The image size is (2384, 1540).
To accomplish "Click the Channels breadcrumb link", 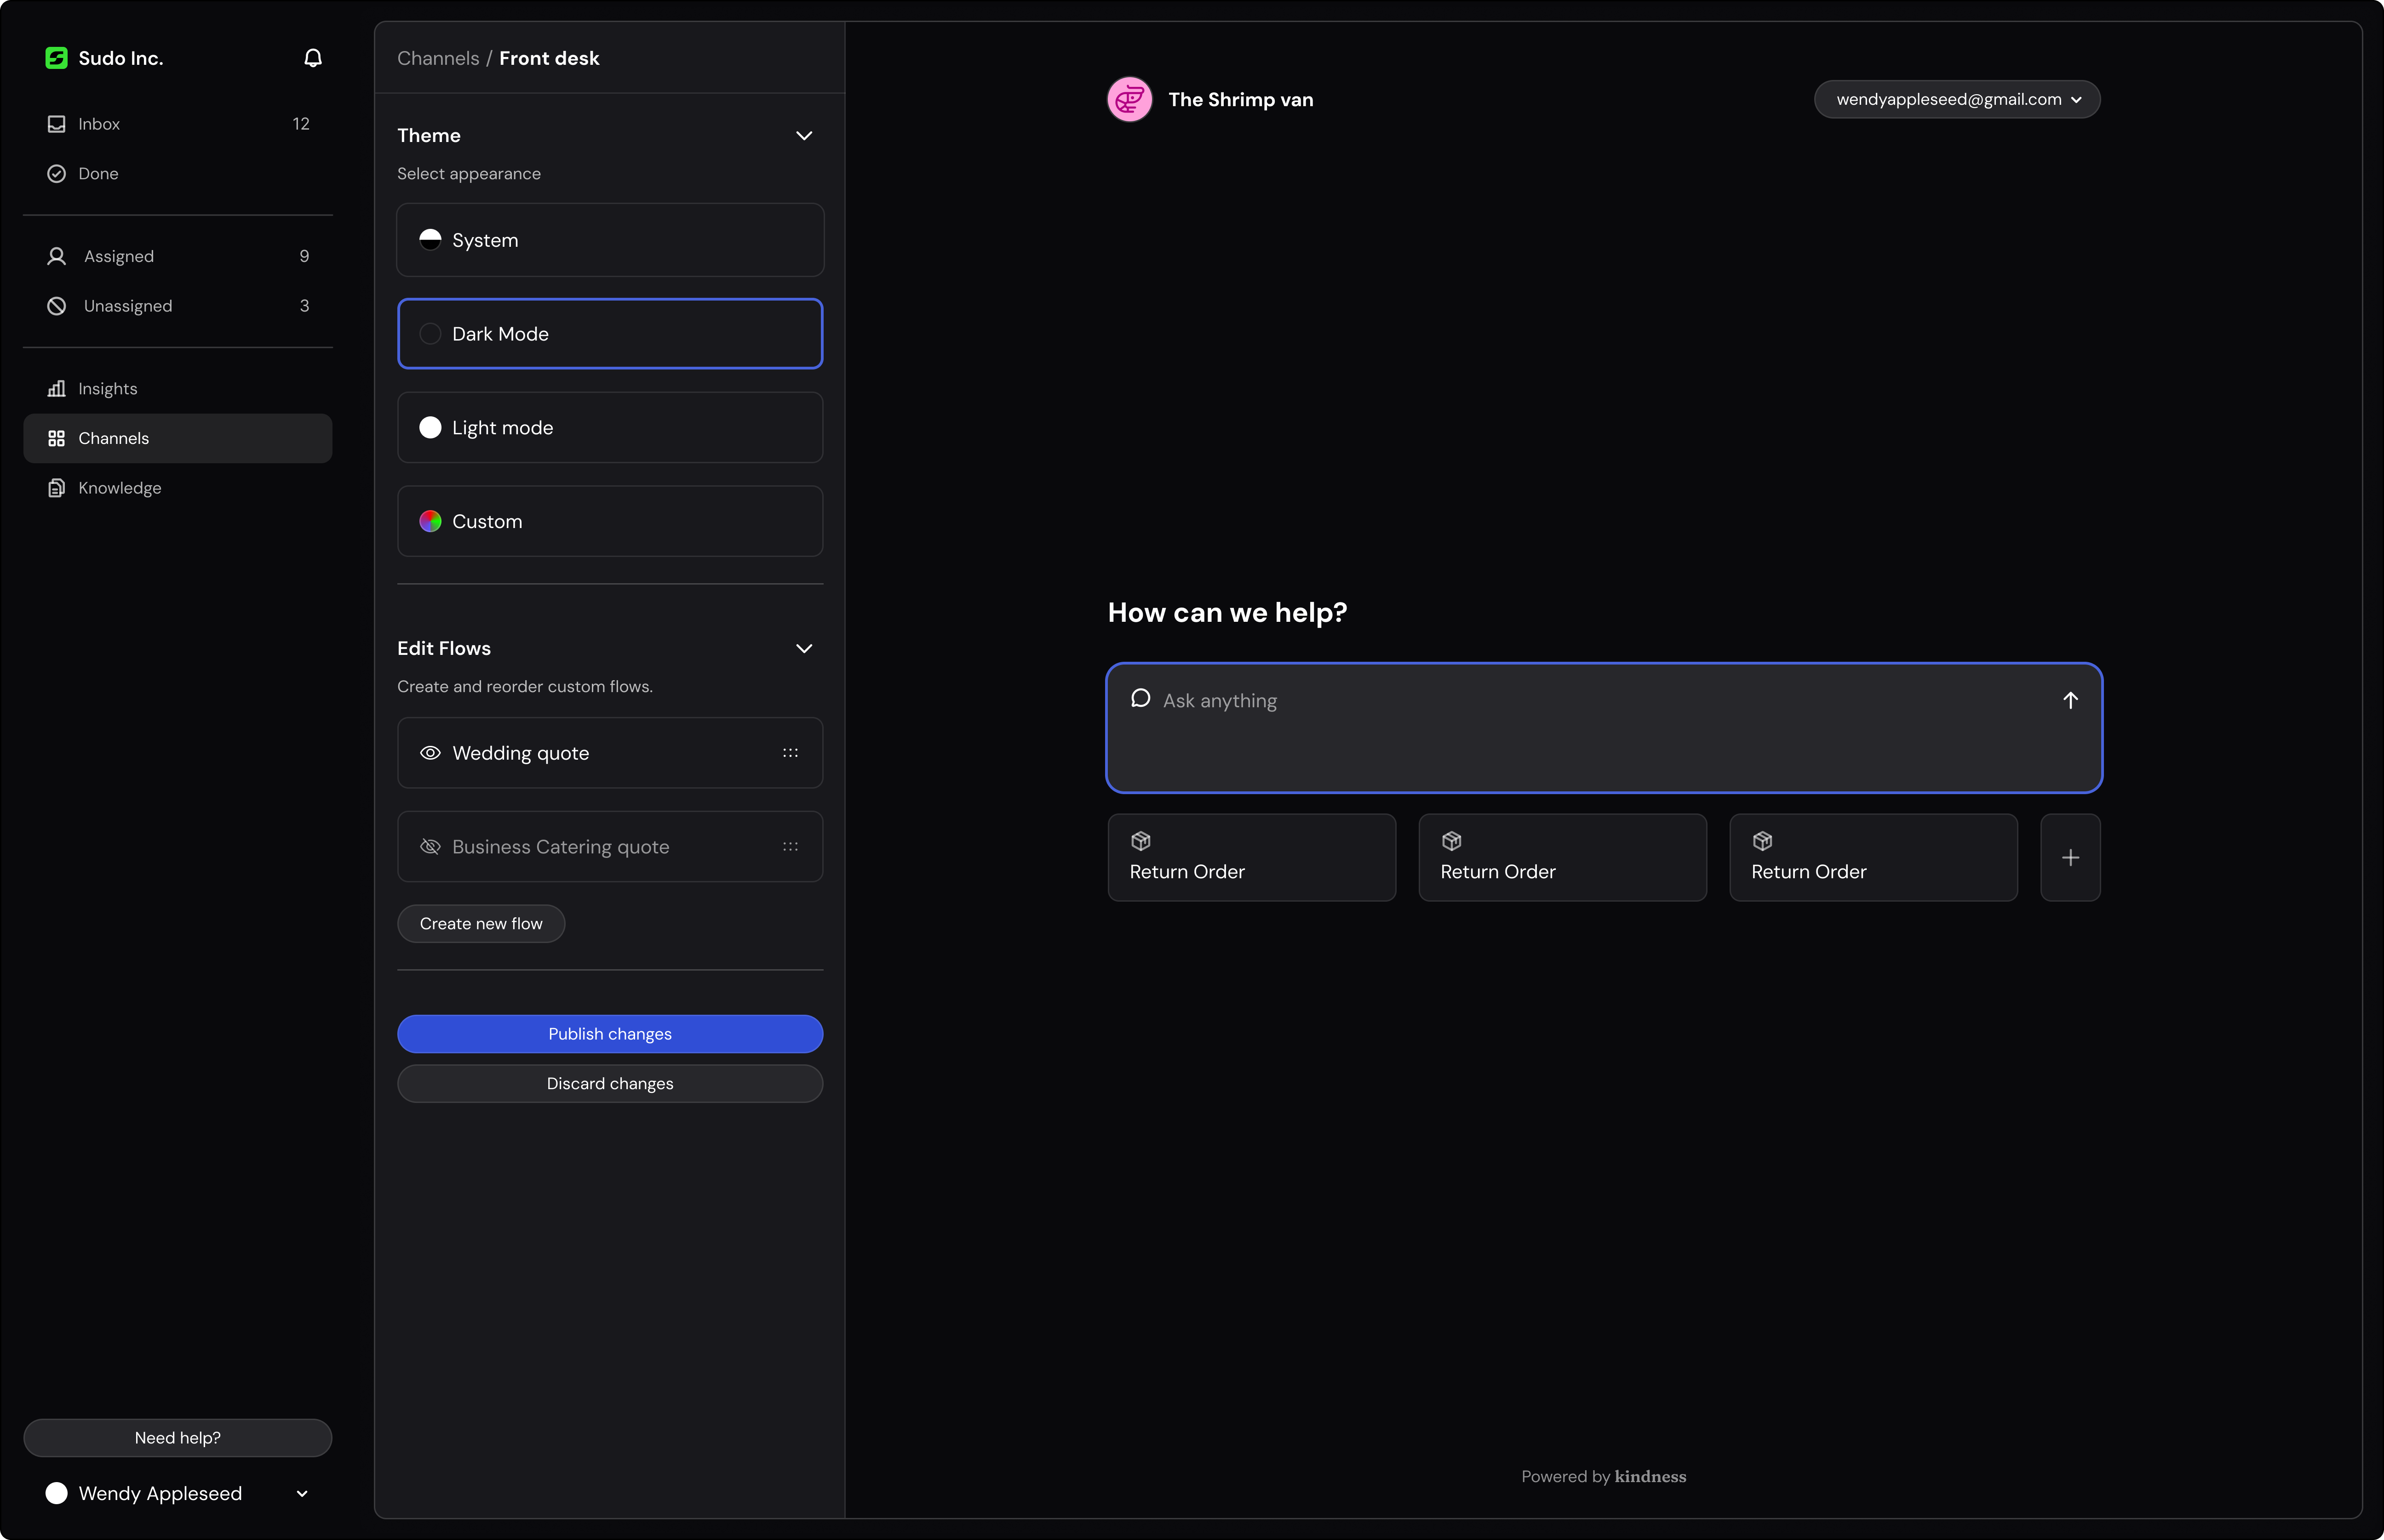I will click(438, 58).
